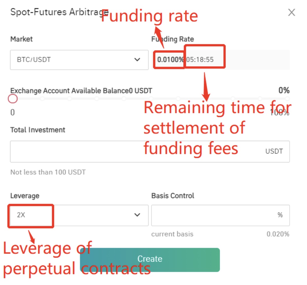Close the Spot-Futures Arbitrage dialog
This screenshot has height=285, width=307.
[x=292, y=12]
